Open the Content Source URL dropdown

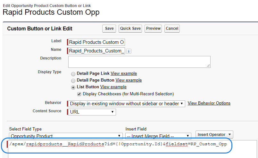tap(92, 112)
